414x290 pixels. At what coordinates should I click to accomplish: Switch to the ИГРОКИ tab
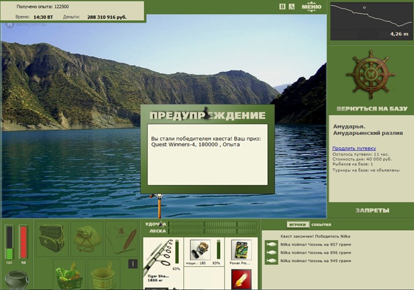pyautogui.click(x=298, y=225)
